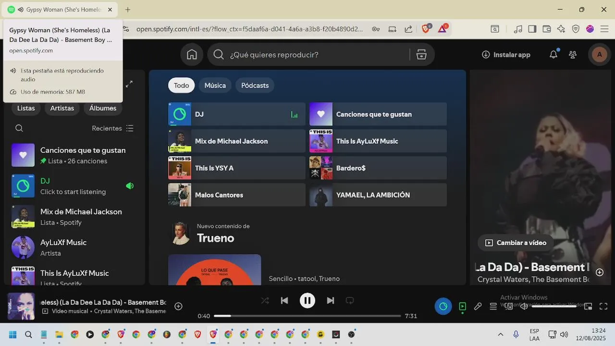This screenshot has height=346, width=615.
Task: Go to Spotify Home icon
Action: pos(192,55)
